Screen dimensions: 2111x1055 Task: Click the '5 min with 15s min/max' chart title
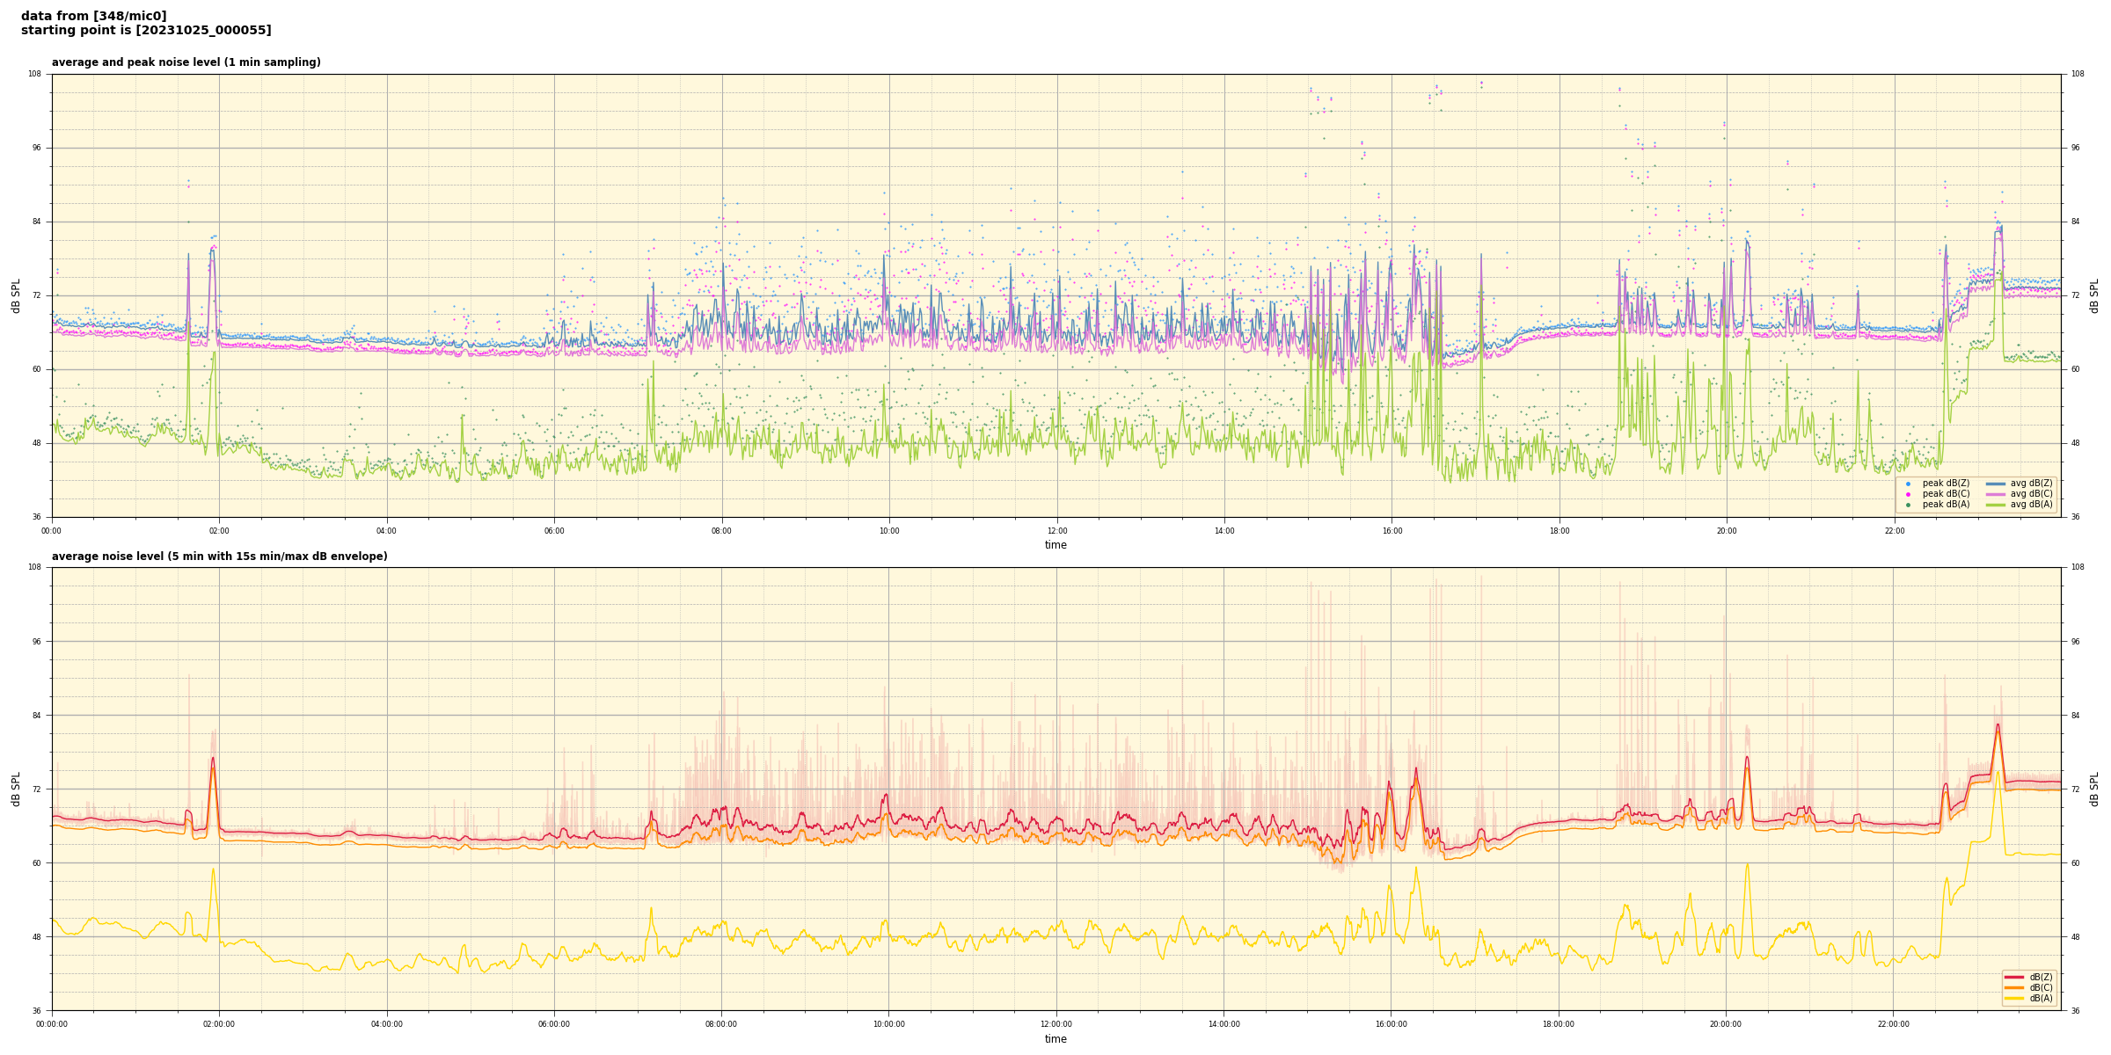coord(219,557)
